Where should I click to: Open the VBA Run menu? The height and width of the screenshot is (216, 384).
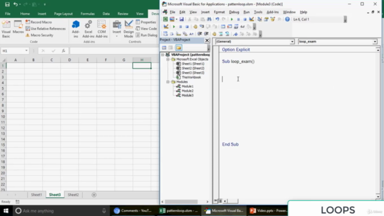[x=247, y=12]
